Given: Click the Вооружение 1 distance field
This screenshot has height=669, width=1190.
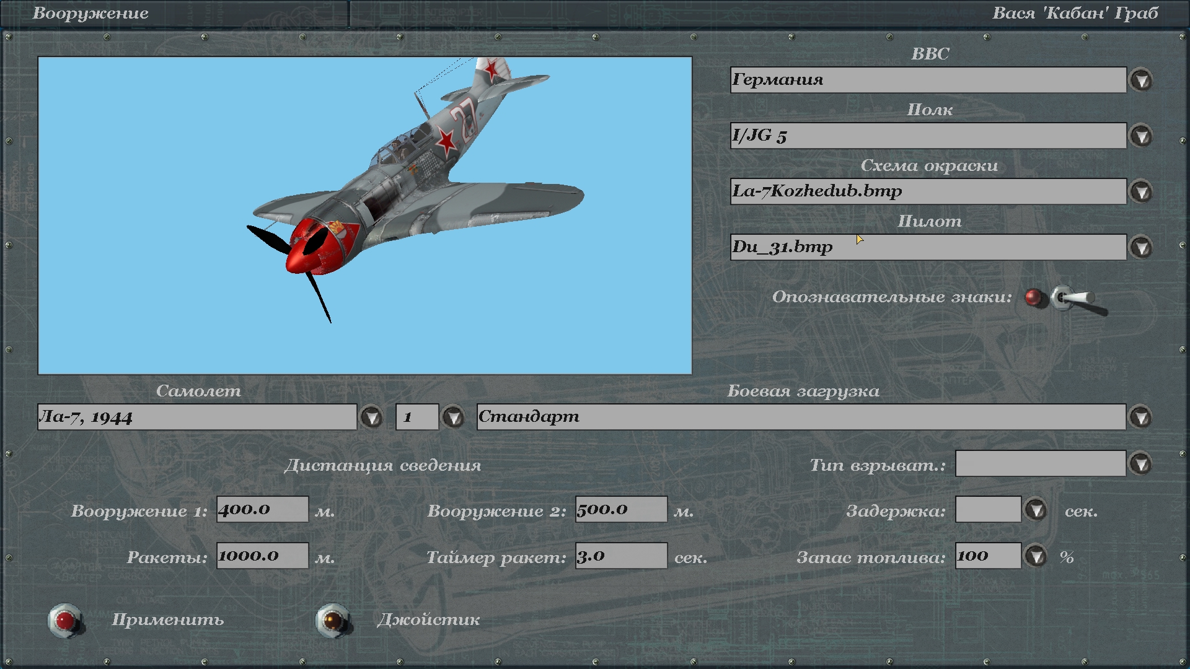Looking at the screenshot, I should tap(262, 509).
